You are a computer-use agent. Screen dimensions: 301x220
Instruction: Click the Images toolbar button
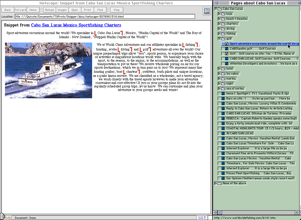click(x=62, y=10)
